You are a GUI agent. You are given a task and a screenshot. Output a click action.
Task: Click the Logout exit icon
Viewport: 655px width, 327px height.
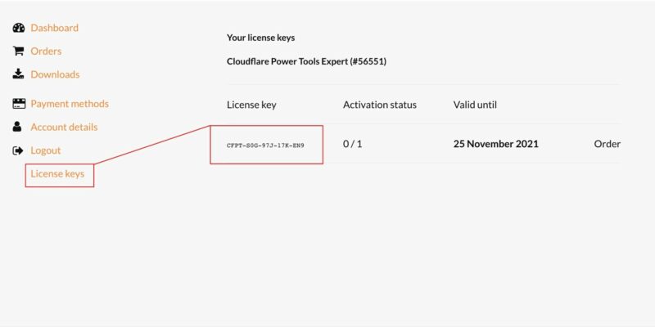click(18, 150)
